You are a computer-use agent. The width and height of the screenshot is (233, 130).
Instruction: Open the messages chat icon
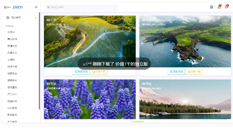pos(226,7)
